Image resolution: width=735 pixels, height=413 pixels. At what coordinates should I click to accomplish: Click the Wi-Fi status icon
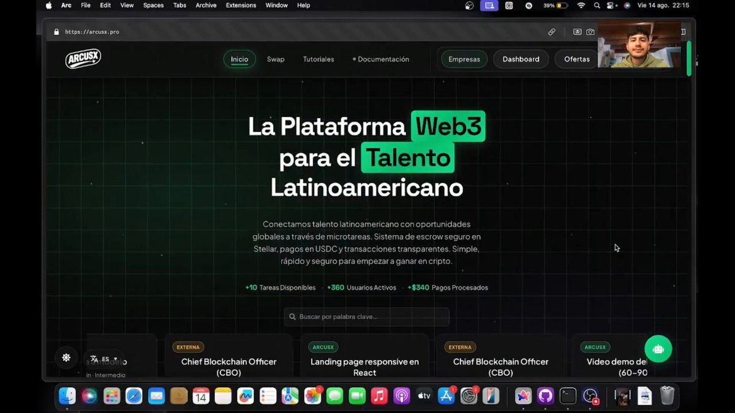click(x=581, y=6)
